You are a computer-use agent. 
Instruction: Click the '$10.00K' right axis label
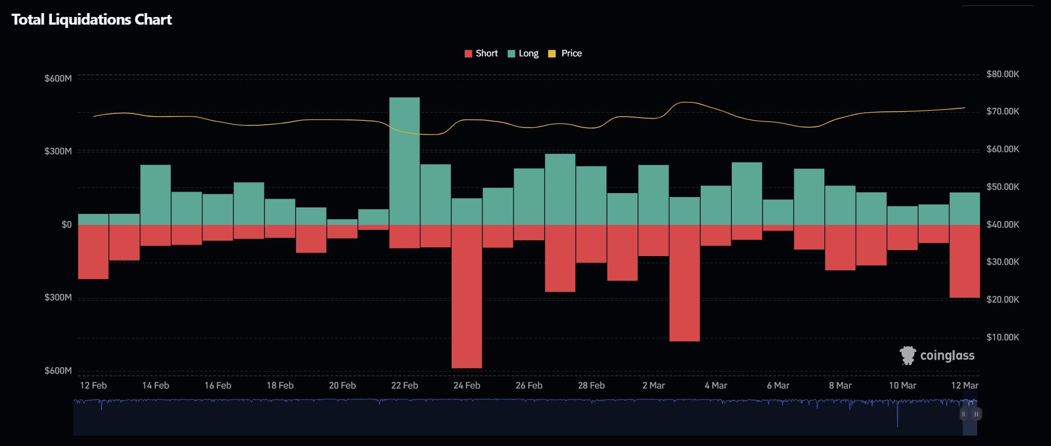(x=1003, y=337)
